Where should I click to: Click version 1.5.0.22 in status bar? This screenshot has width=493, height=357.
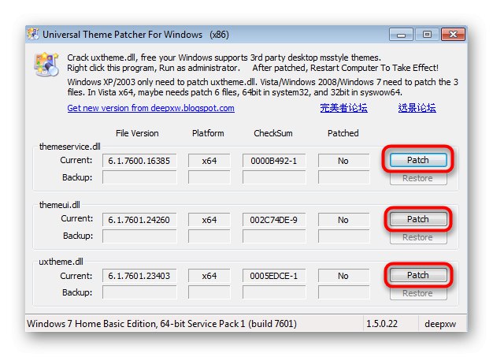pyautogui.click(x=382, y=324)
